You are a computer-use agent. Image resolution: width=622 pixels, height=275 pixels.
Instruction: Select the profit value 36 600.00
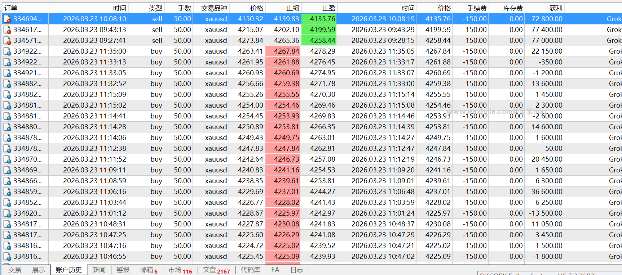click(x=547, y=191)
